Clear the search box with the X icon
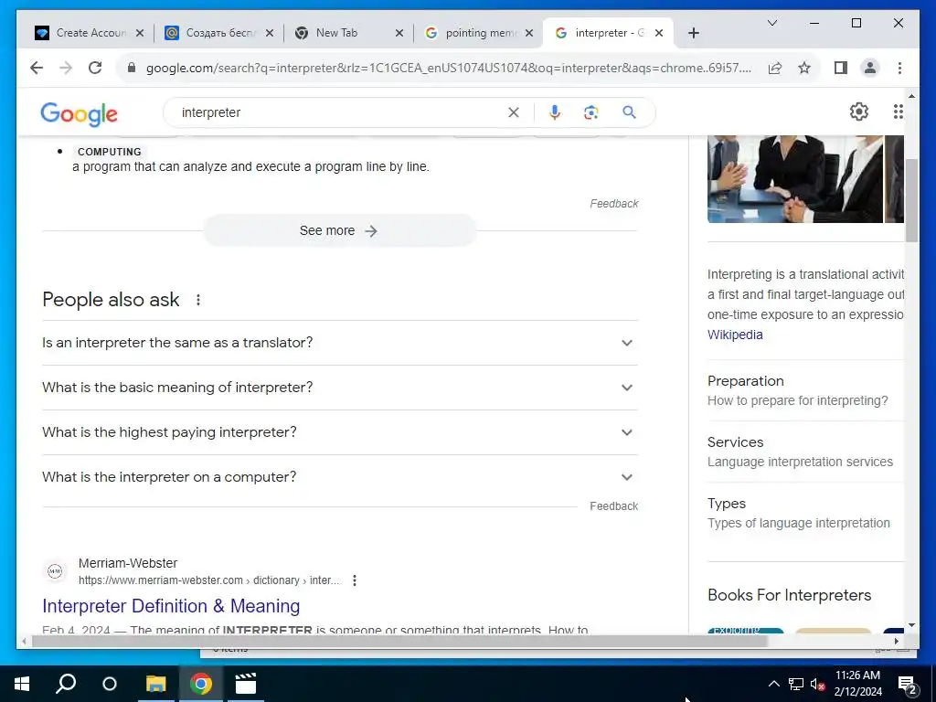This screenshot has width=936, height=702. click(514, 112)
